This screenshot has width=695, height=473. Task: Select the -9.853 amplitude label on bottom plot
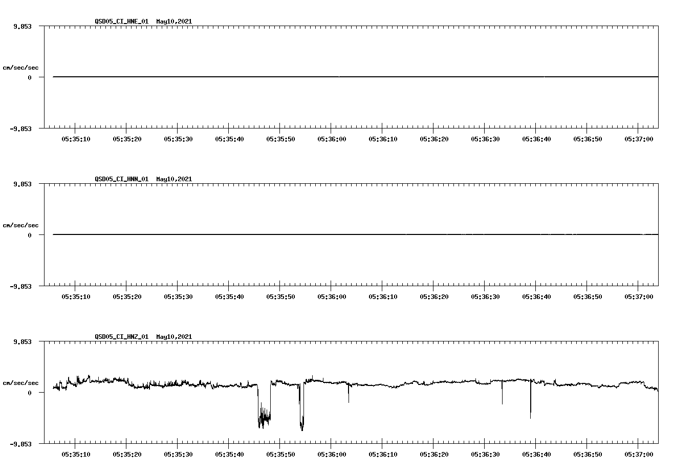coord(21,444)
